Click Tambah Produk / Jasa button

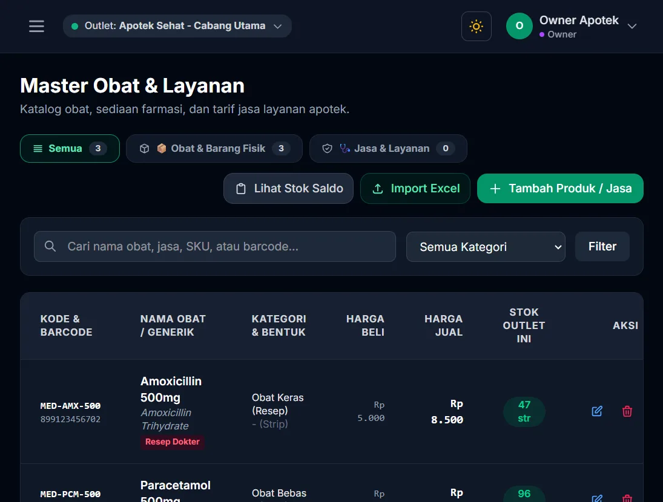(560, 188)
